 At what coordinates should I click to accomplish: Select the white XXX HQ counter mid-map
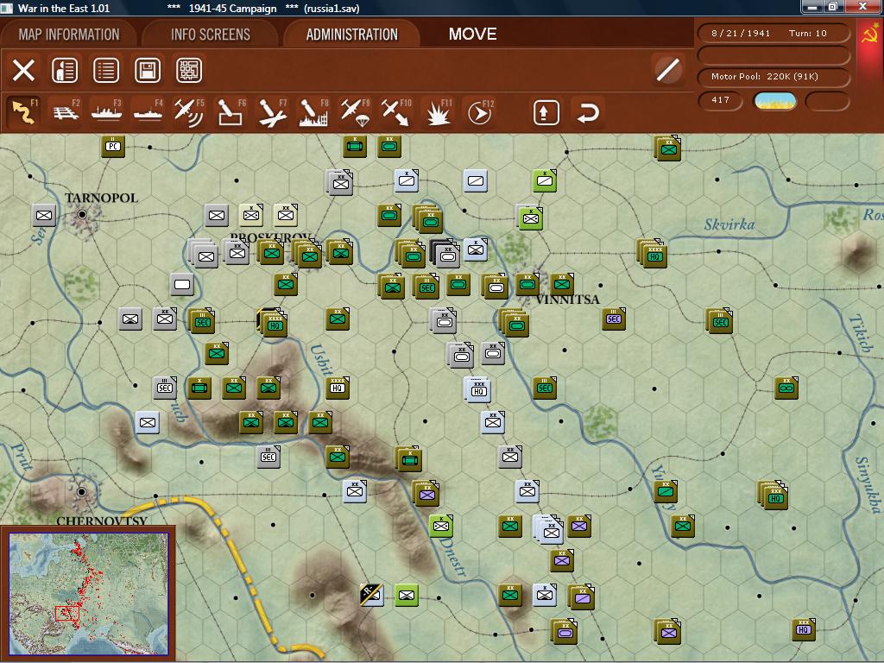click(x=478, y=390)
